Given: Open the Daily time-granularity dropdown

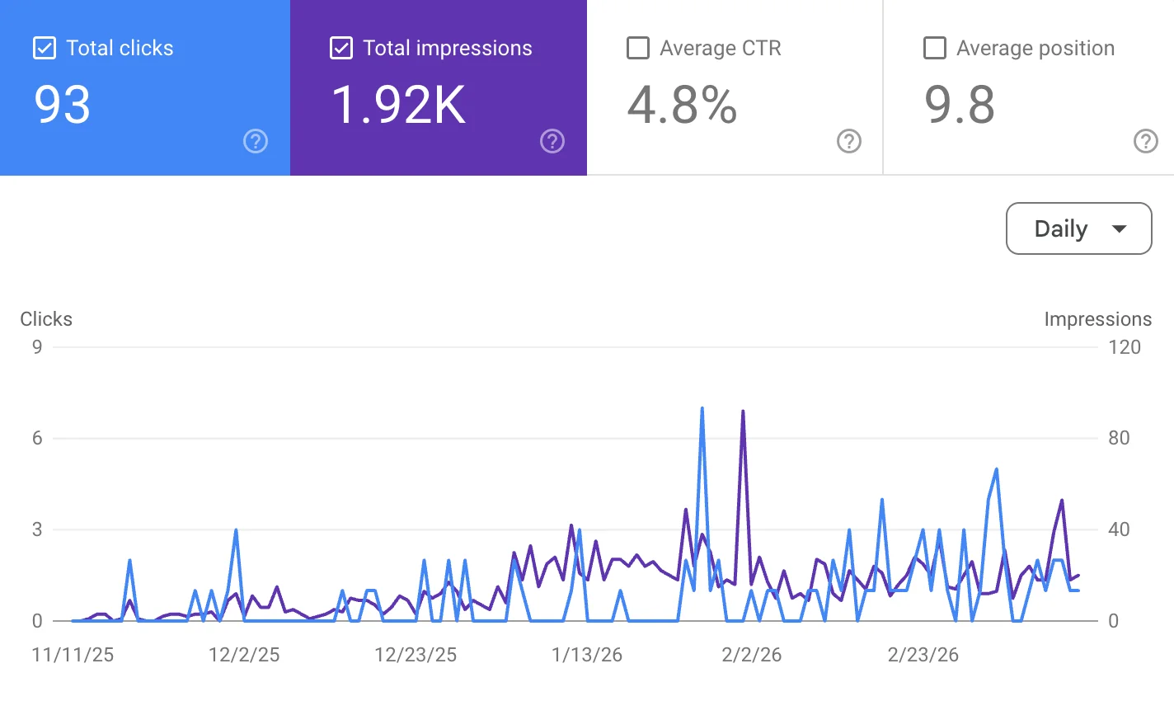Looking at the screenshot, I should click(x=1078, y=228).
